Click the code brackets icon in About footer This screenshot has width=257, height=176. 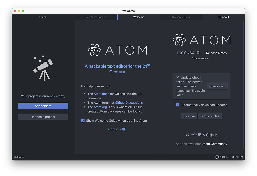[x=187, y=135]
